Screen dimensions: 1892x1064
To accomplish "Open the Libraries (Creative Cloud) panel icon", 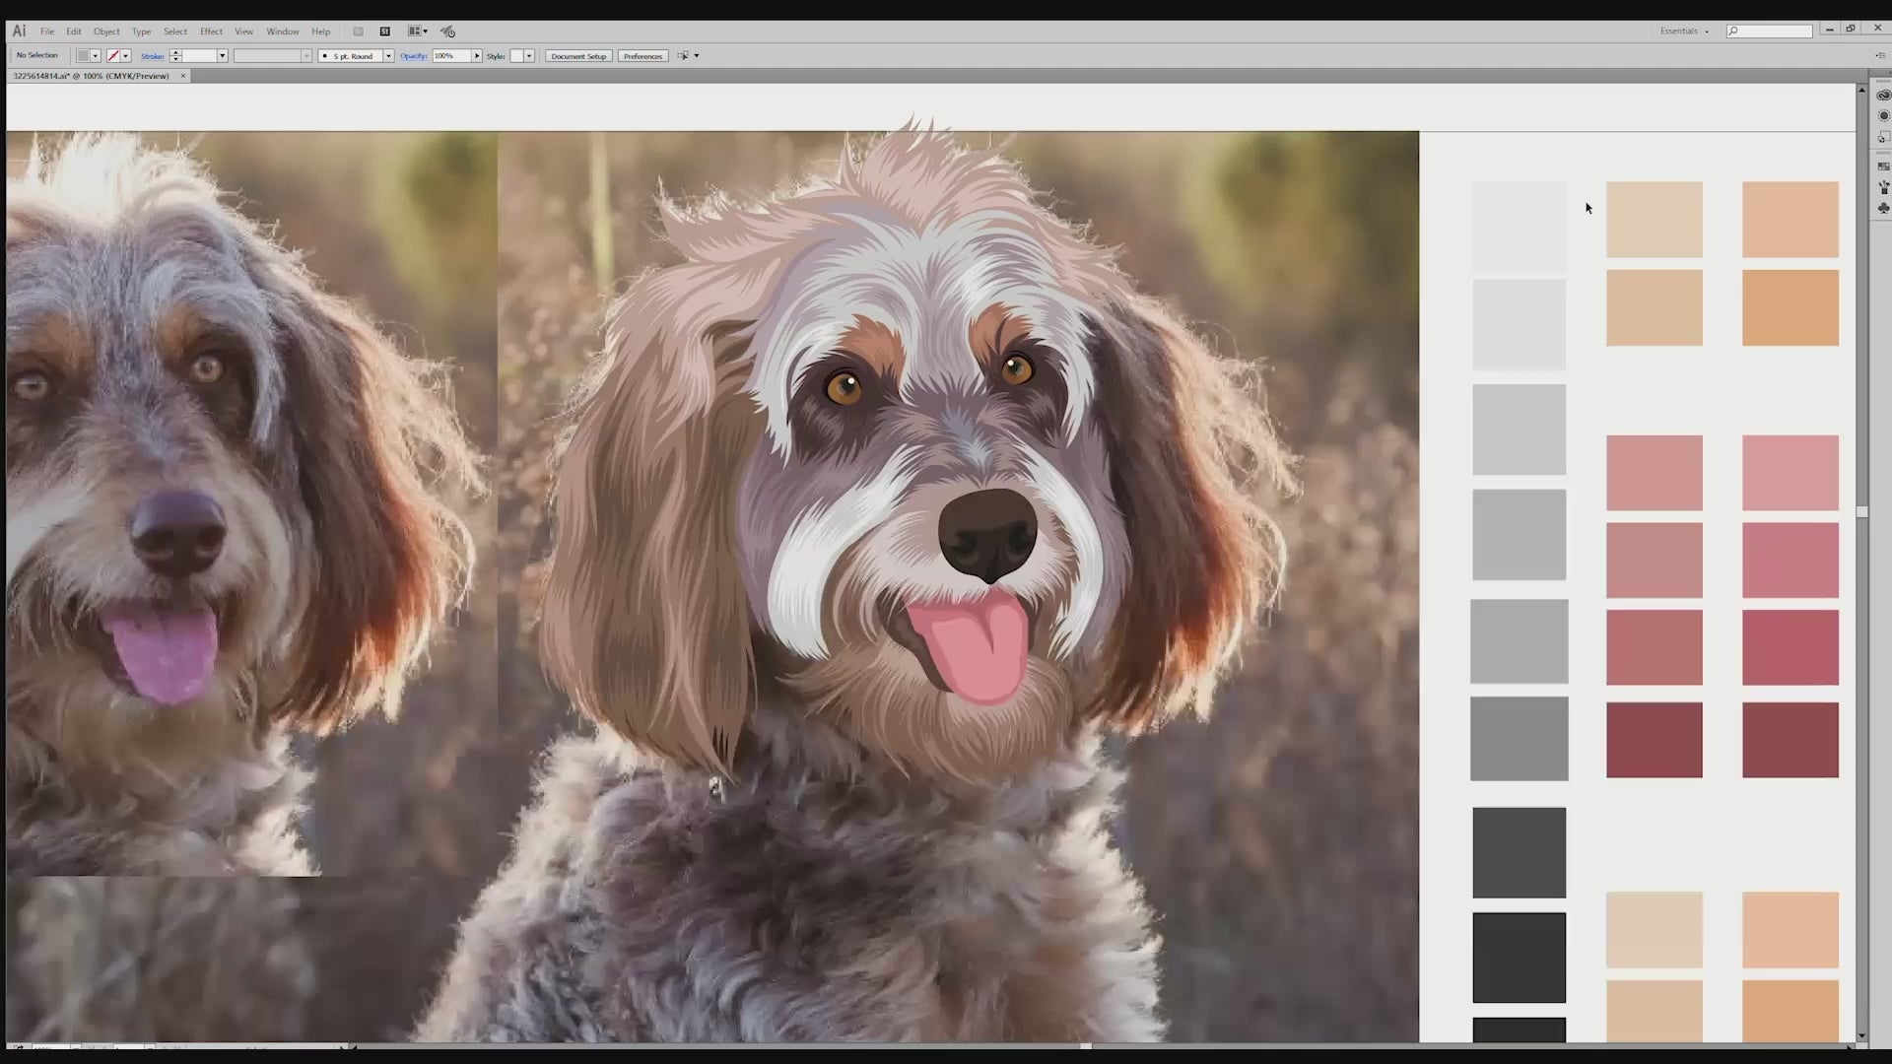I will [x=1883, y=96].
